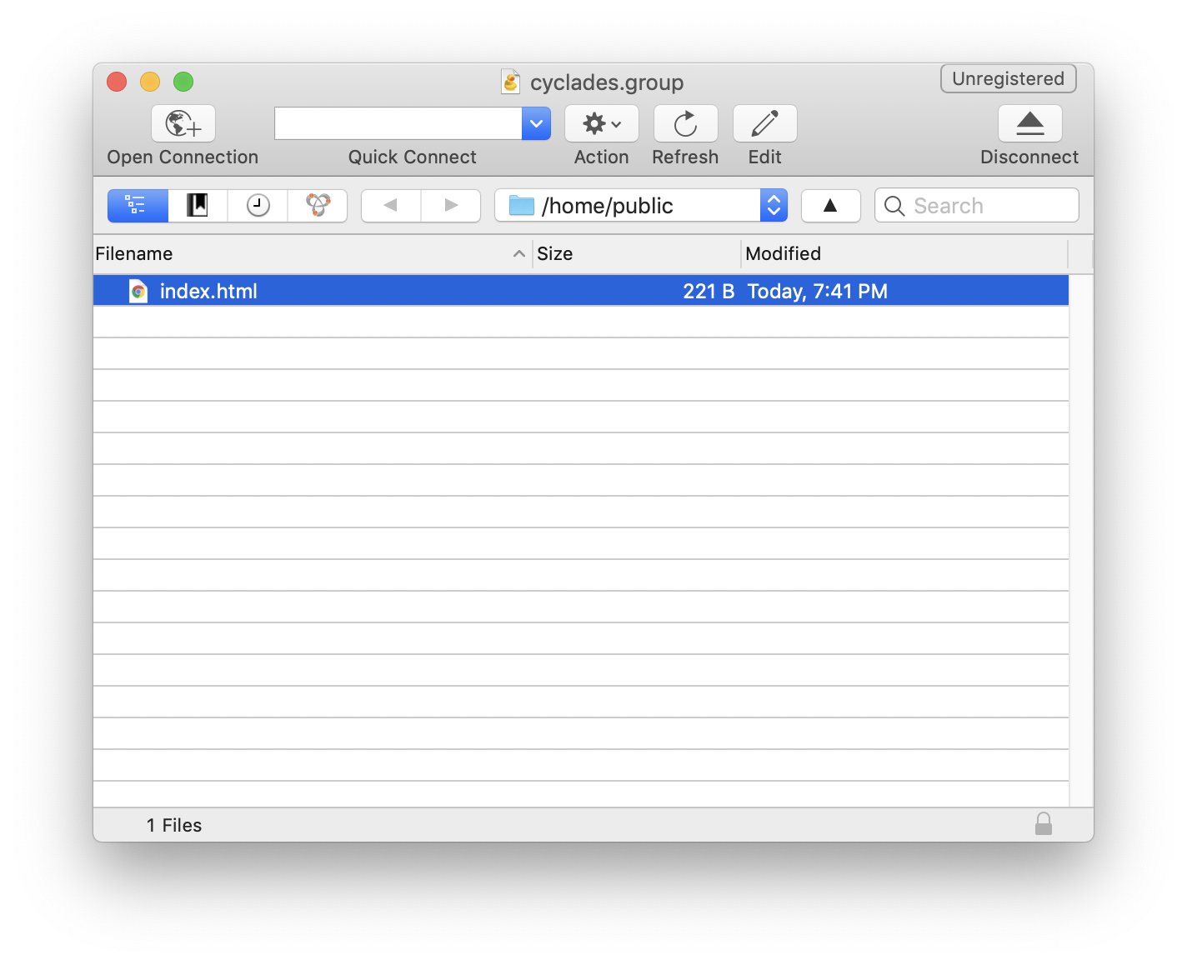Switch to the Bookmarks view icon
Image resolution: width=1187 pixels, height=965 pixels.
pyautogui.click(x=198, y=205)
